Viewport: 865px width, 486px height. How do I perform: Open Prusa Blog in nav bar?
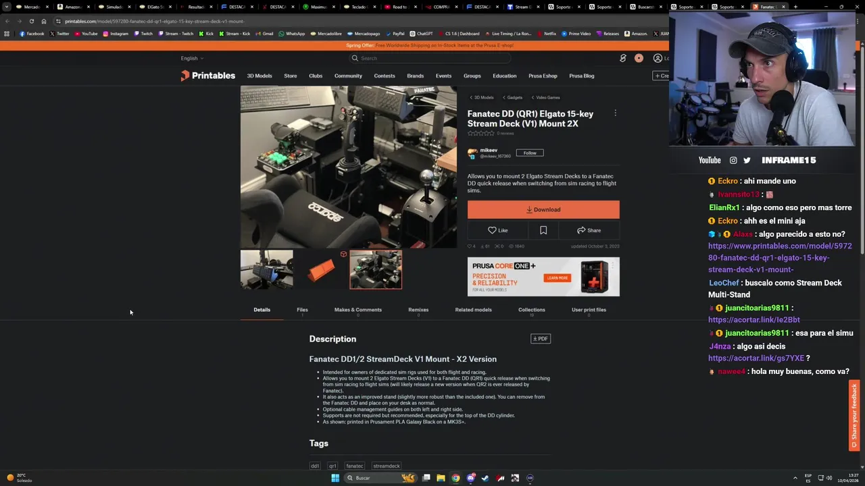pos(582,76)
